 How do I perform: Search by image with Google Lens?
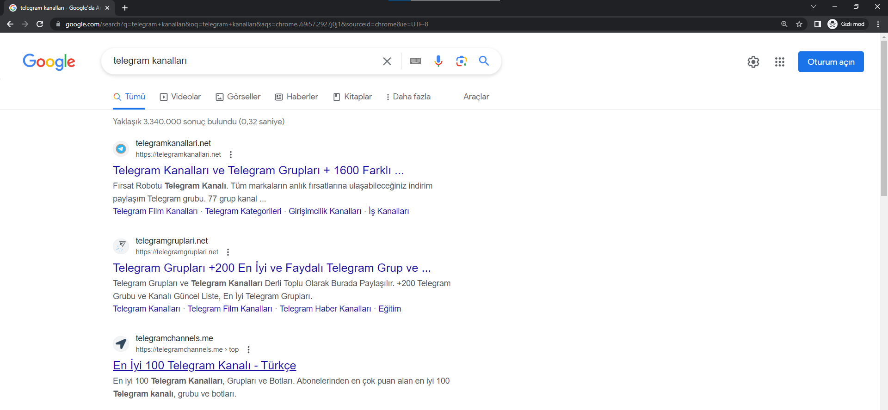[461, 61]
